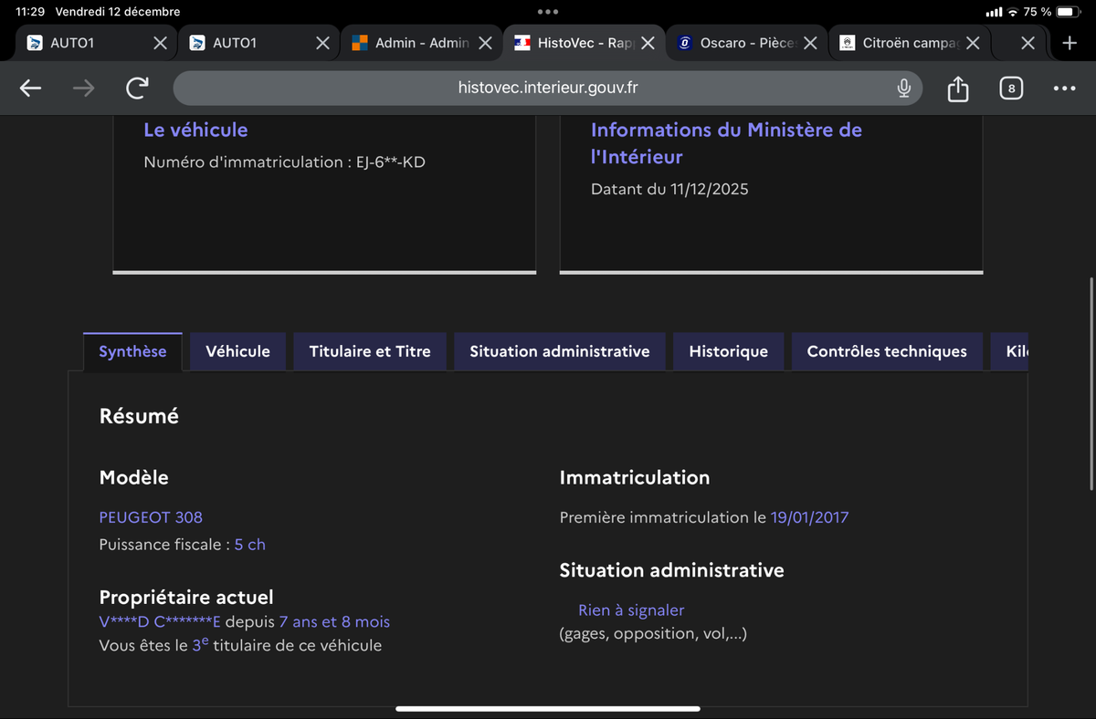Tap the microphone voice search icon
This screenshot has width=1096, height=719.
[903, 89]
